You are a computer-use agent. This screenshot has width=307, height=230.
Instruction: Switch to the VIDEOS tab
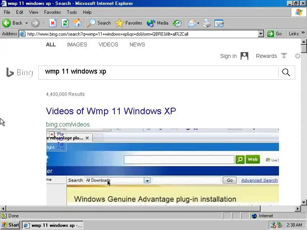coord(108,44)
